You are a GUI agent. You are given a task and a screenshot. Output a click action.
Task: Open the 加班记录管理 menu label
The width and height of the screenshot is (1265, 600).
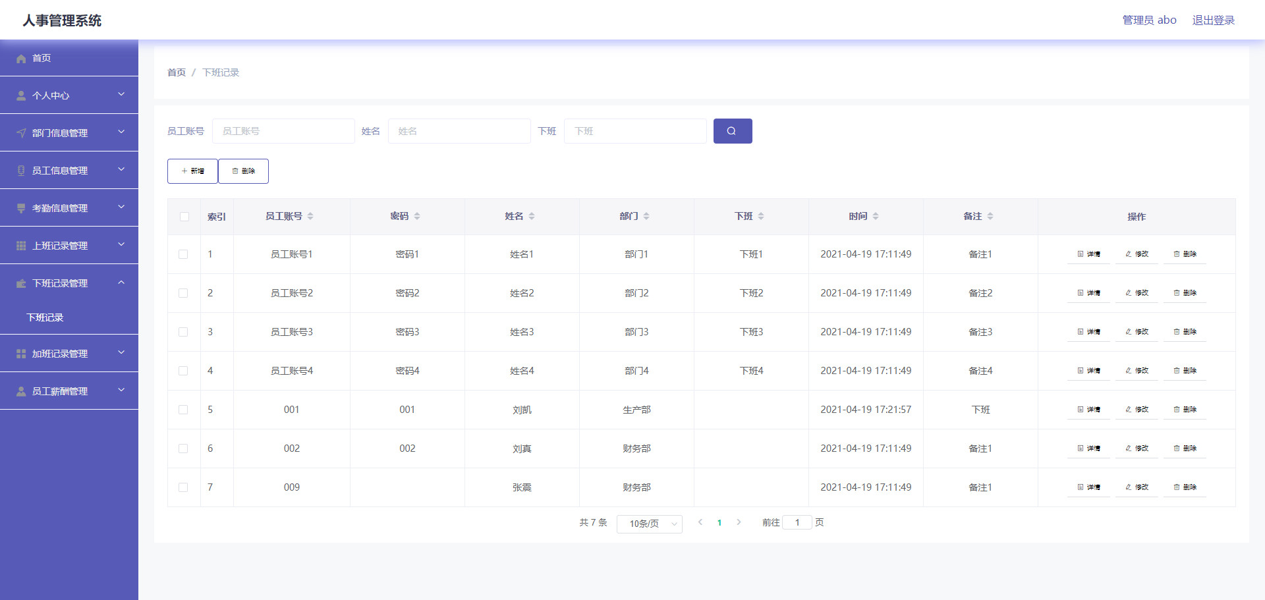(x=60, y=354)
